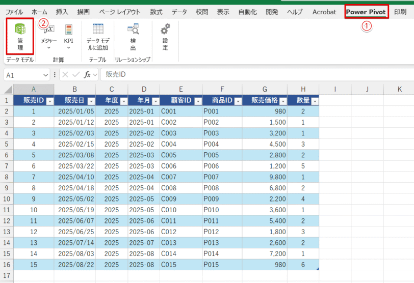This screenshot has width=414, height=283.
Task: Click 年月 cell in row 14
Action: tap(144, 243)
